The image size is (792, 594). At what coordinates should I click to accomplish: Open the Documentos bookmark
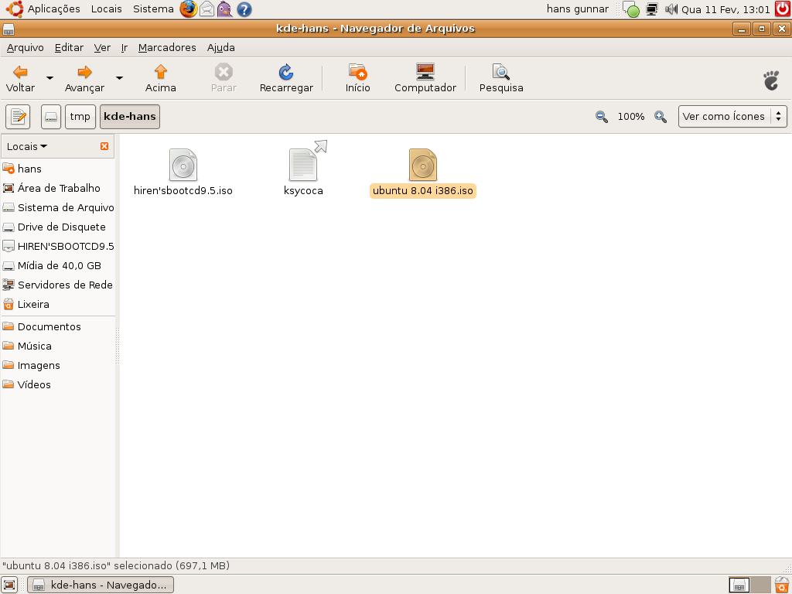click(x=57, y=327)
